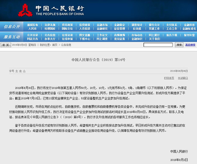Screen dimensions: 197x164
Task: Click 打印本页 to print page
Action: (169, 78)
